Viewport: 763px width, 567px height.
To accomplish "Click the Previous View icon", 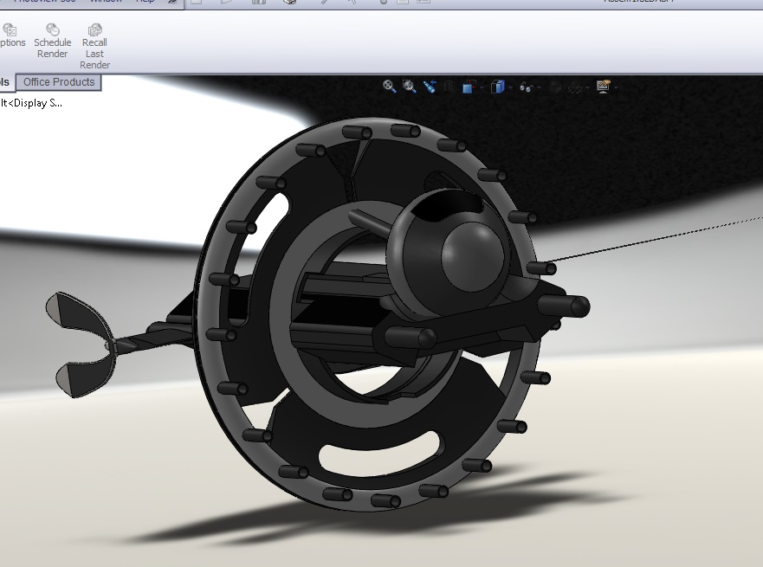I will click(x=430, y=87).
